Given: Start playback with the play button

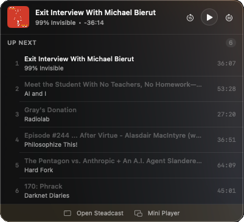Looking at the screenshot, I should (x=209, y=18).
